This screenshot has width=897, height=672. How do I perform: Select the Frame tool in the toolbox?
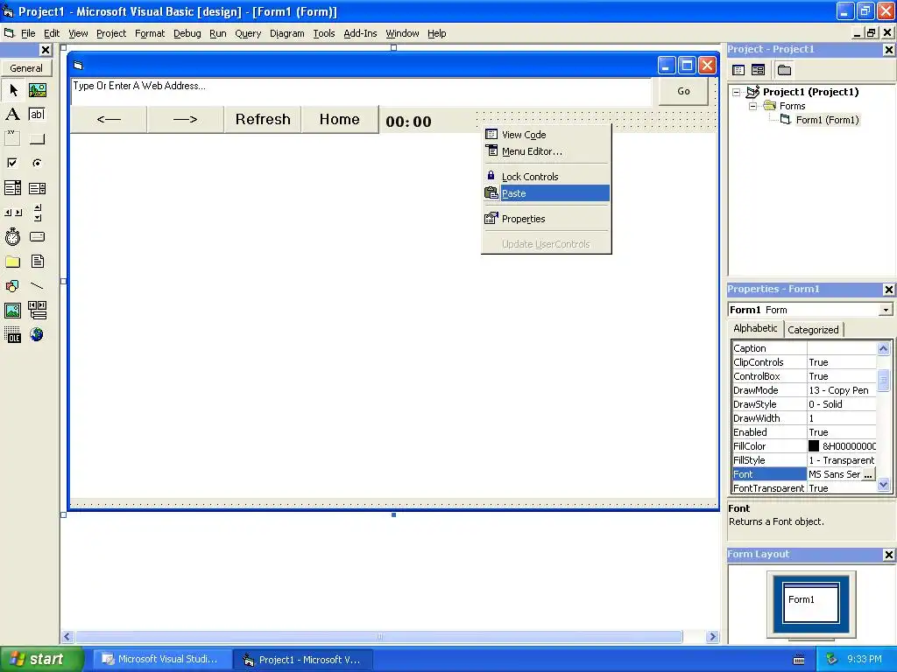tap(12, 138)
